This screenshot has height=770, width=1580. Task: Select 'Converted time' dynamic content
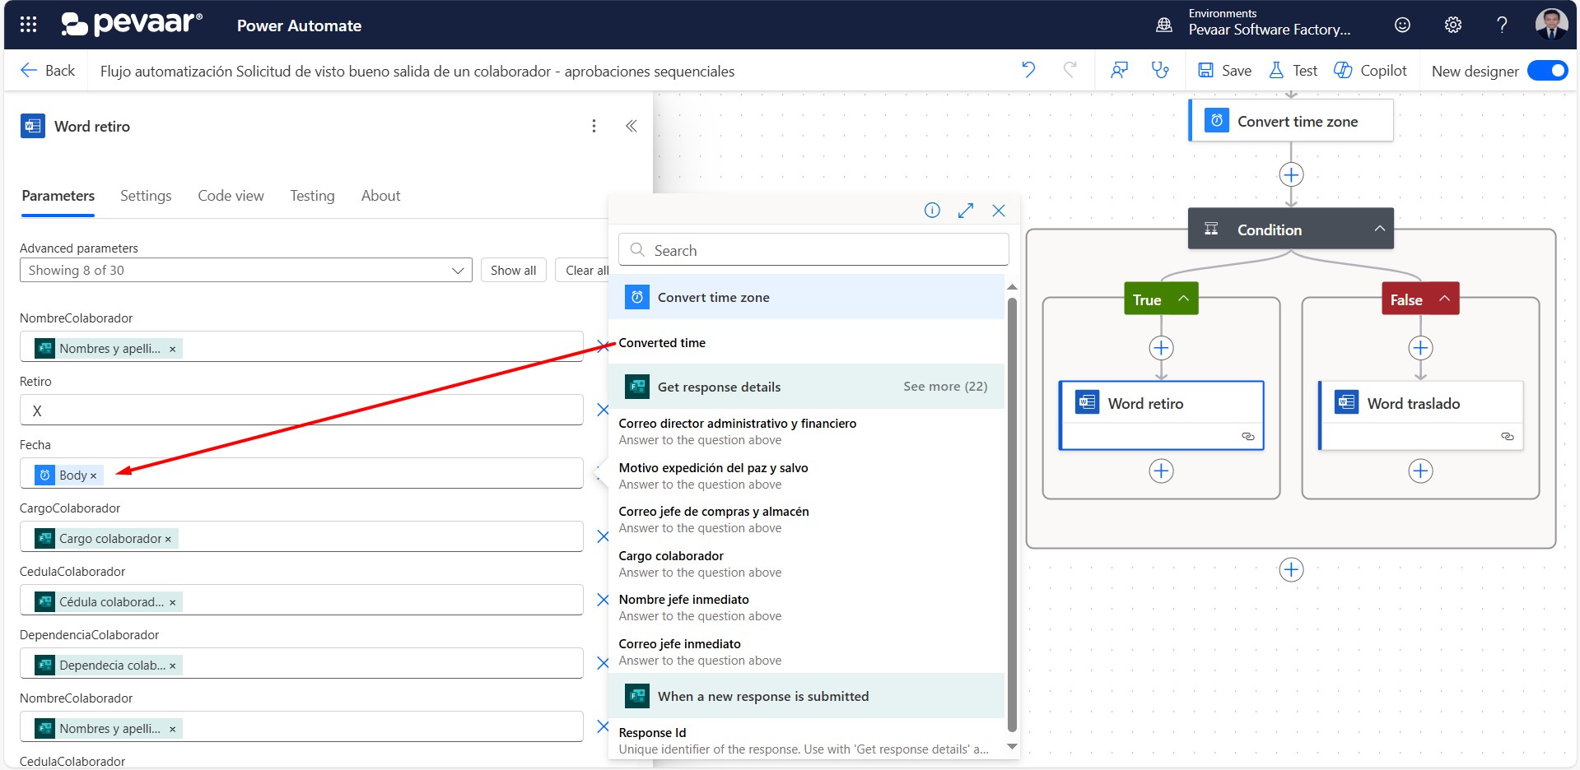[662, 342]
